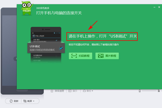Click the hint text 若您不知道如何开启
Image resolution: width=162 pixels, height=108 pixels.
[79, 45]
